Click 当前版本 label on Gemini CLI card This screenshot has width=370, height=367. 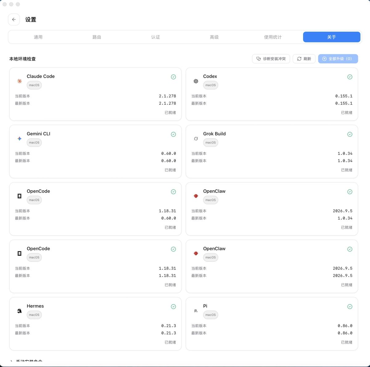23,154
